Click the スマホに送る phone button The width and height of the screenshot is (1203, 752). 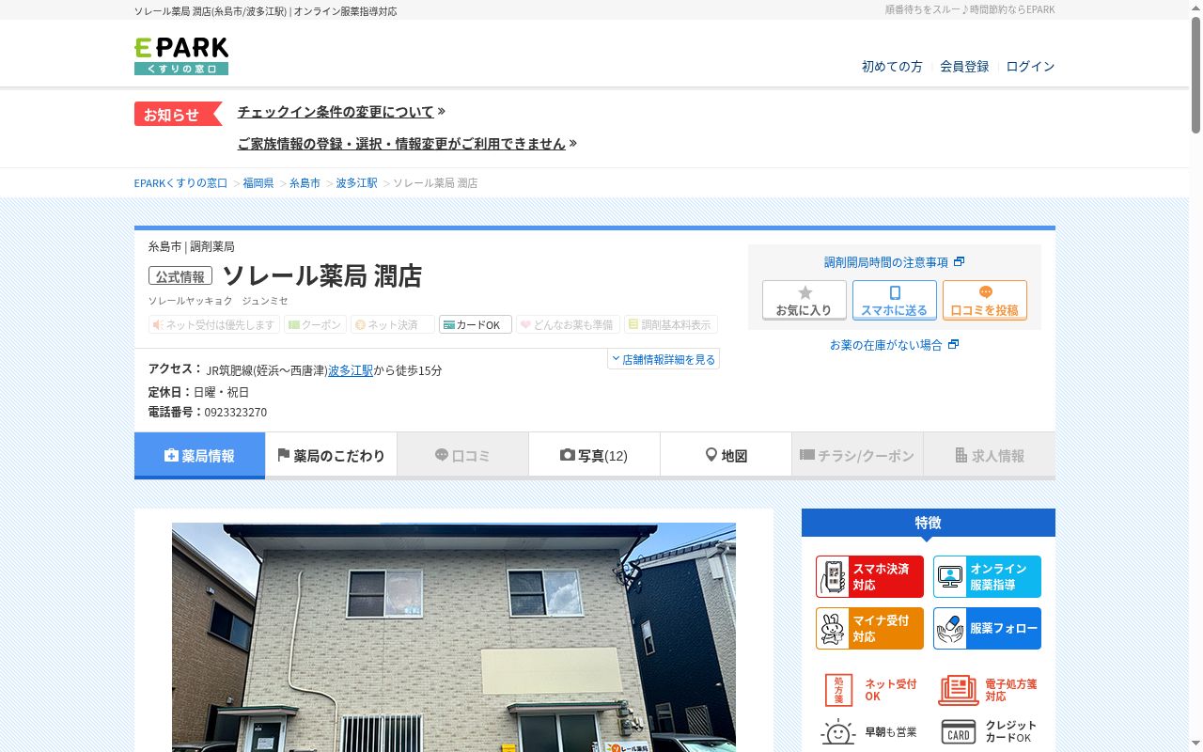point(895,301)
